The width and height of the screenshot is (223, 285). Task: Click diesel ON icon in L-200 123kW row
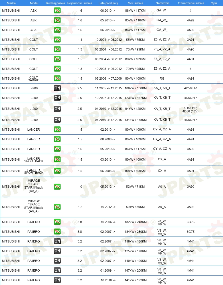[57, 98]
